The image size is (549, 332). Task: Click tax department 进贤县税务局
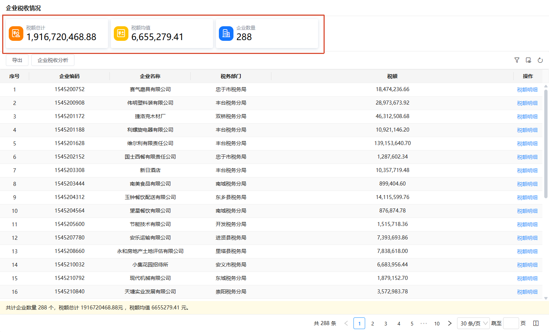pyautogui.click(x=231, y=238)
